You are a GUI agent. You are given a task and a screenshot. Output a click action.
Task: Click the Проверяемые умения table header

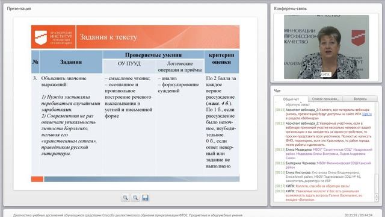pos(153,55)
